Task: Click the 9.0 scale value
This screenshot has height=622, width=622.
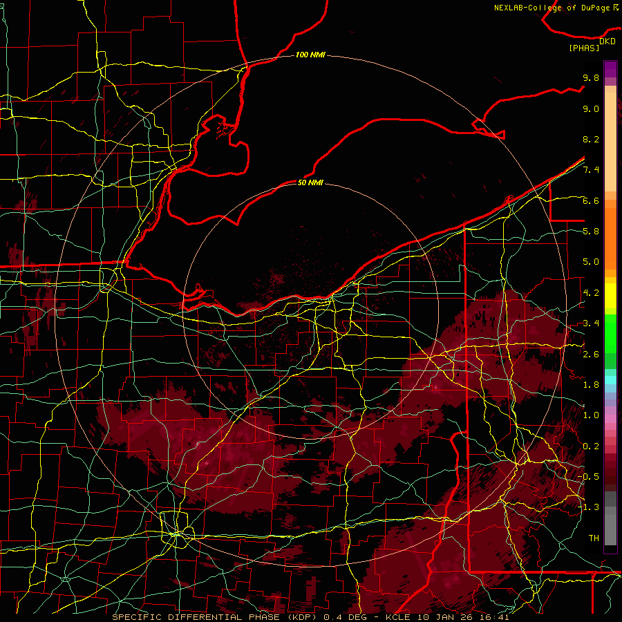Action: tap(591, 109)
